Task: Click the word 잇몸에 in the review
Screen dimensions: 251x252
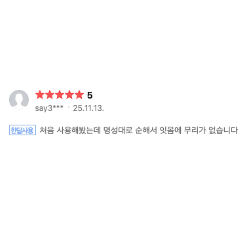Action: (170, 130)
